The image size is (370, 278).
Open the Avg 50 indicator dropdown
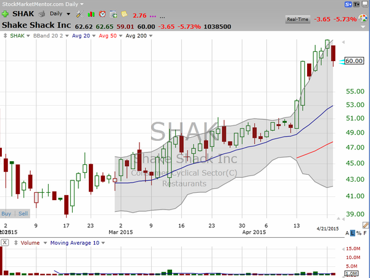(121, 36)
